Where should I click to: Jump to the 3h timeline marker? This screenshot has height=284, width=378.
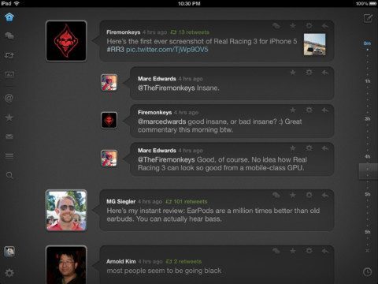click(368, 119)
